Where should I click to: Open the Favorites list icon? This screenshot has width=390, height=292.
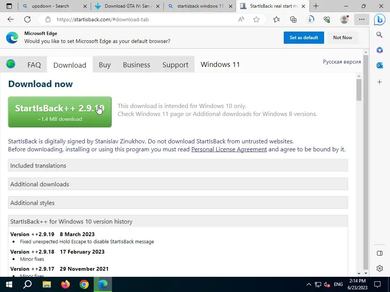[x=277, y=19]
